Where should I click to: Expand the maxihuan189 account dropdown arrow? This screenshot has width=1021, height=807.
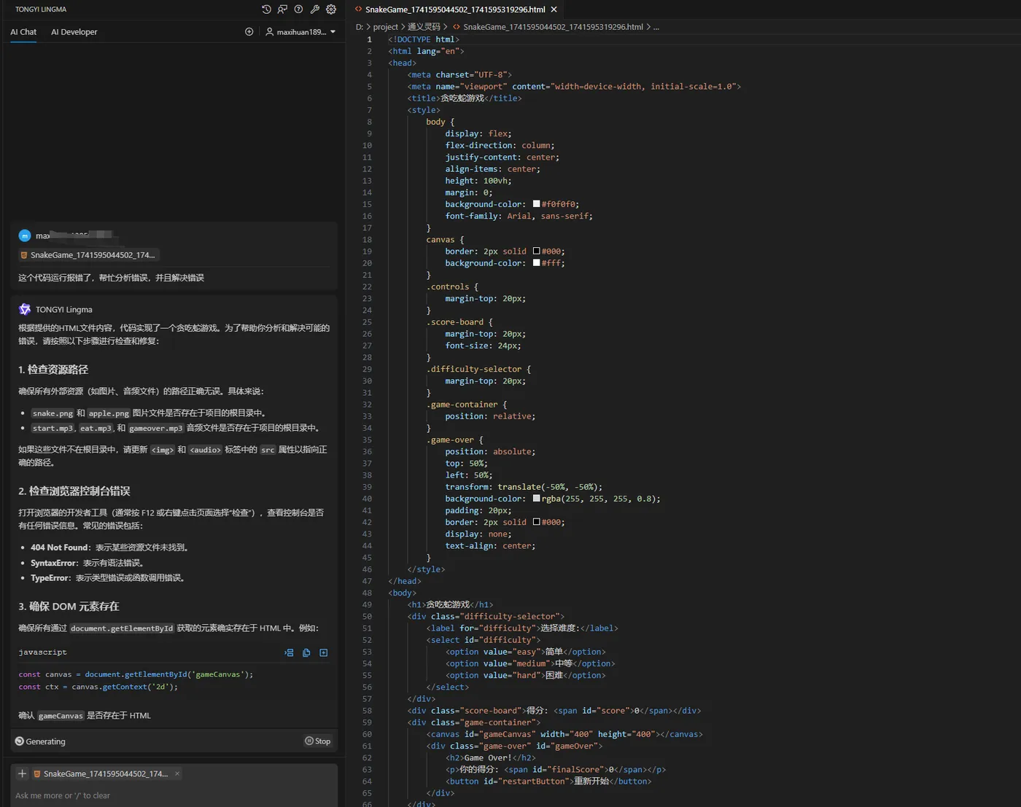click(333, 32)
